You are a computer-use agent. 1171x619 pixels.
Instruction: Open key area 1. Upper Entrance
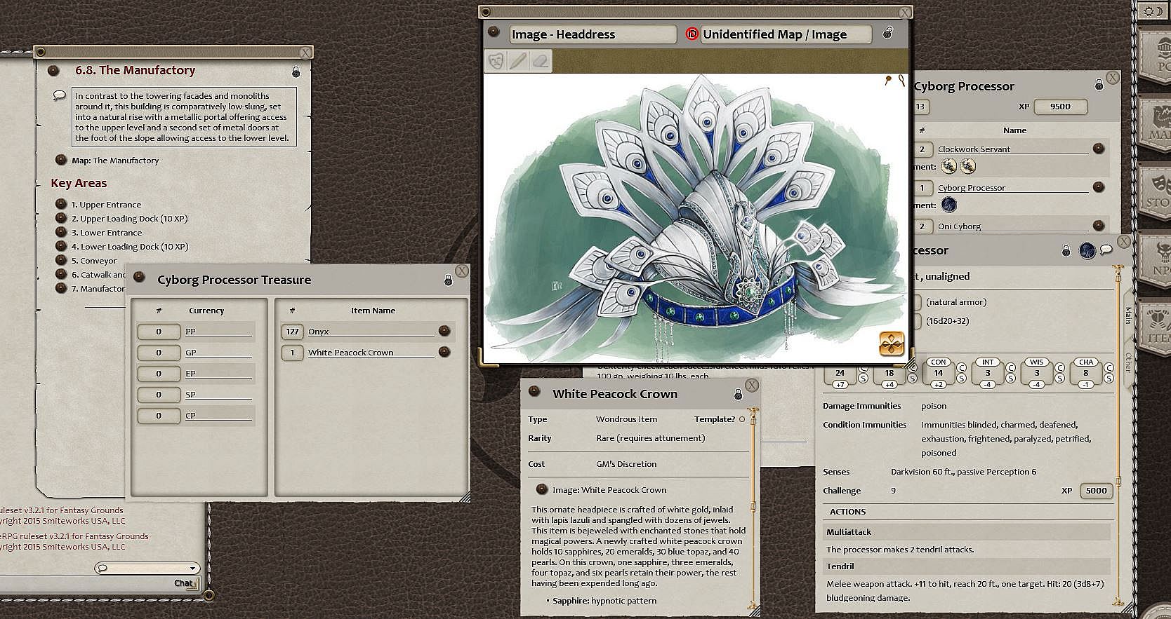tap(61, 204)
